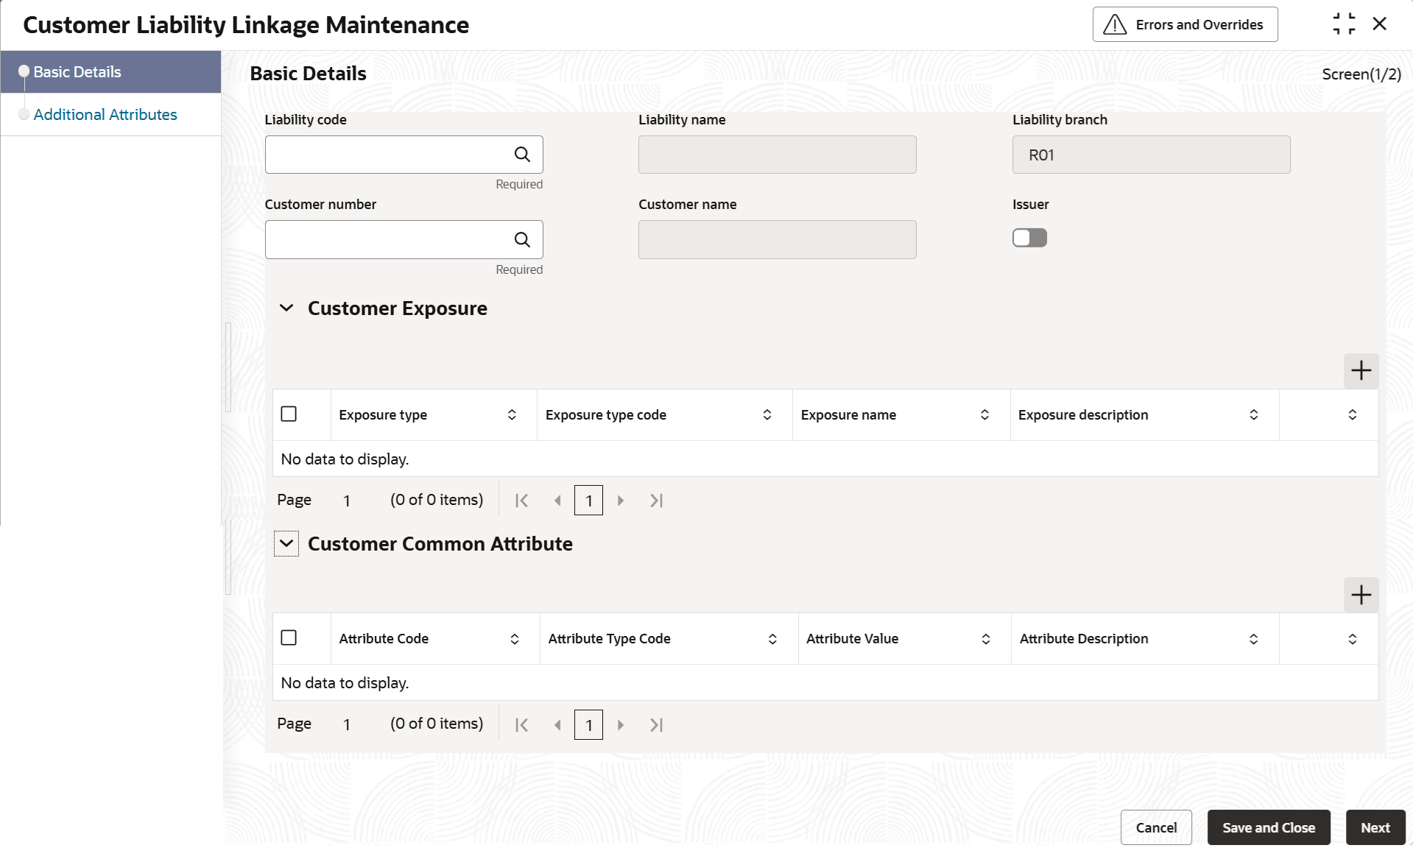The image size is (1413, 848).
Task: Tick the Attribute Code select-all checkbox
Action: click(289, 638)
